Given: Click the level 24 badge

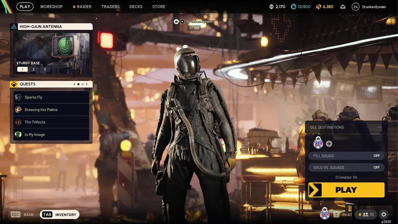Looking at the screenshot, I should coord(355,7).
